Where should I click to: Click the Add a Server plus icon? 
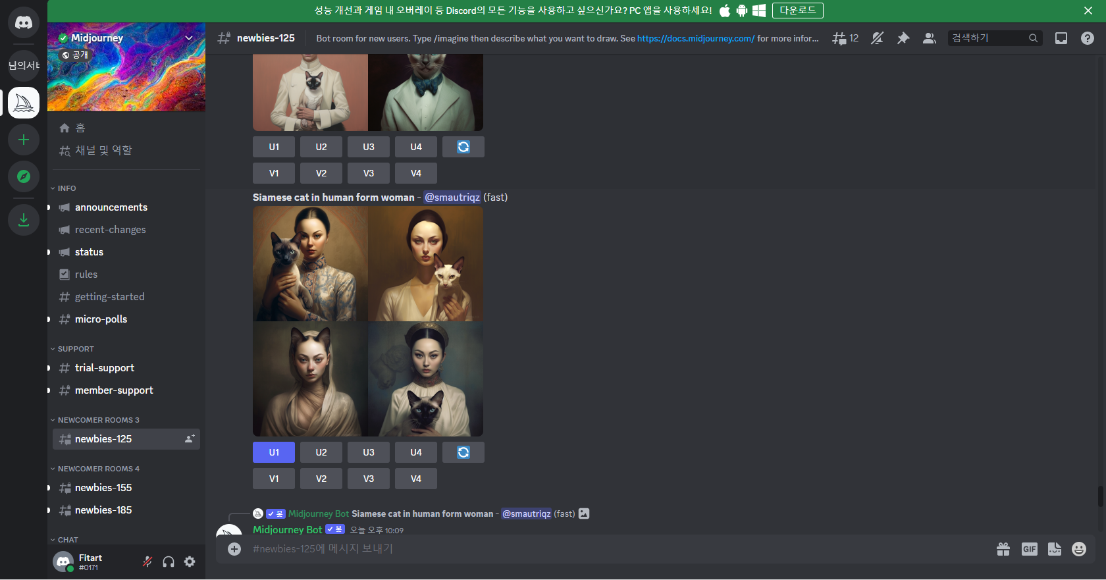[x=24, y=140]
